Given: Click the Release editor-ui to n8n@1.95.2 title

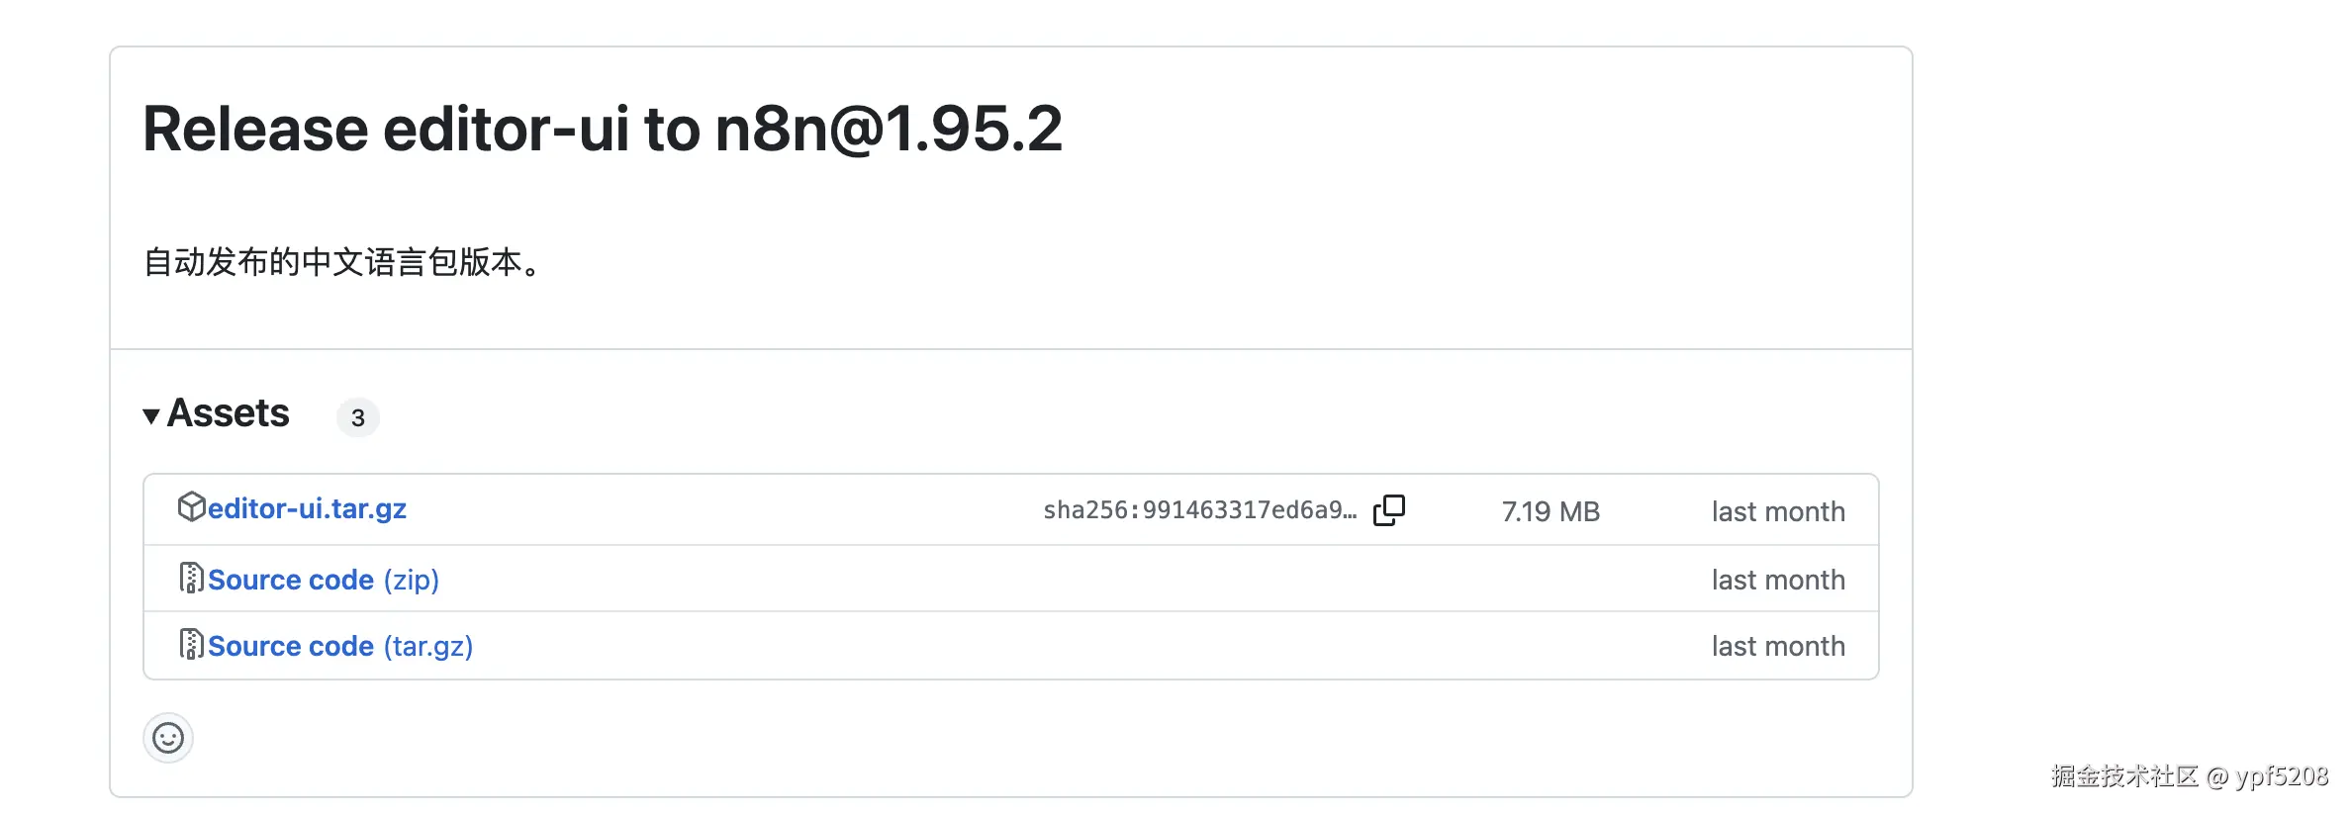Looking at the screenshot, I should [603, 129].
